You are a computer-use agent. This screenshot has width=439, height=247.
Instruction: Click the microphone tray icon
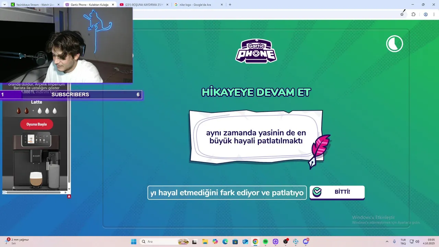click(x=394, y=242)
